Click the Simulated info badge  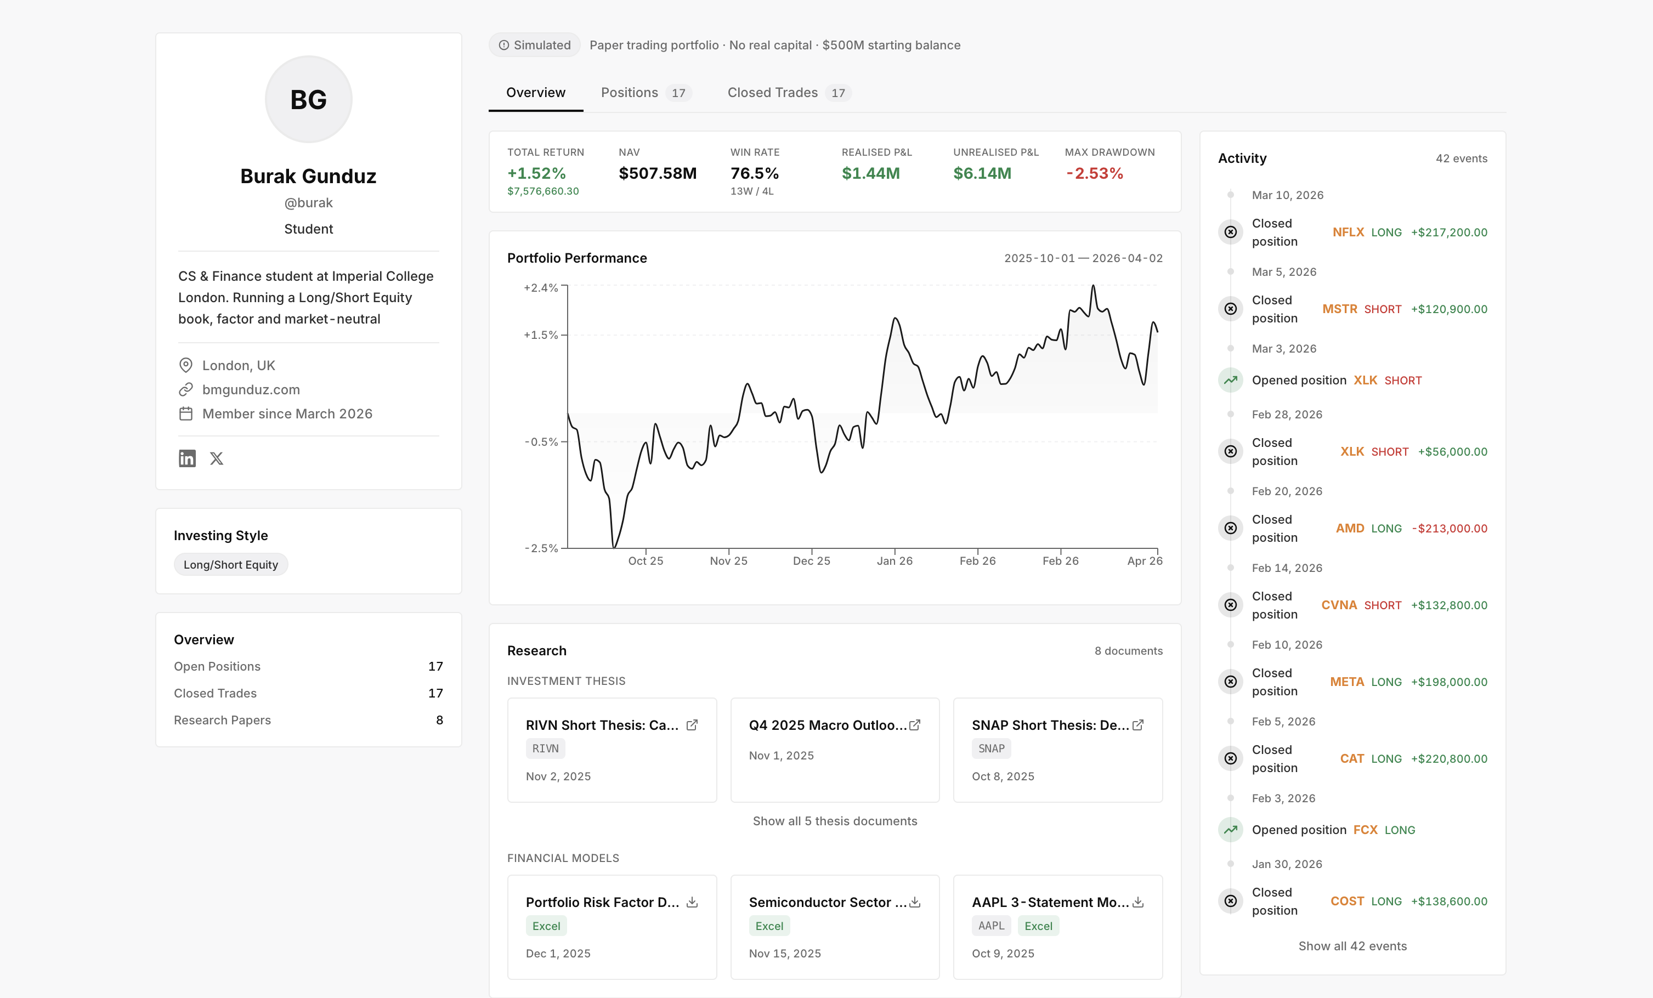point(535,45)
